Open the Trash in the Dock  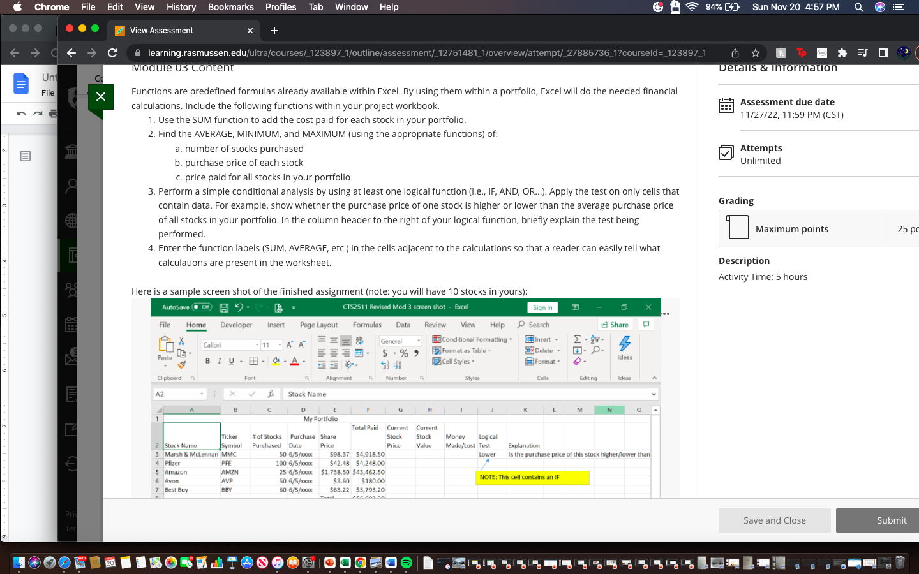tap(900, 563)
